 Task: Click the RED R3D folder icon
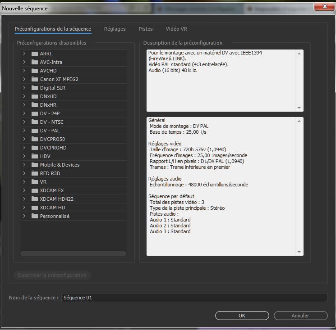pyautogui.click(x=35, y=173)
